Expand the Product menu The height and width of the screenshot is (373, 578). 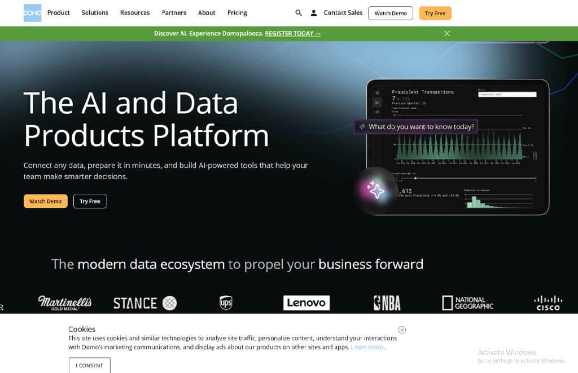59,13
